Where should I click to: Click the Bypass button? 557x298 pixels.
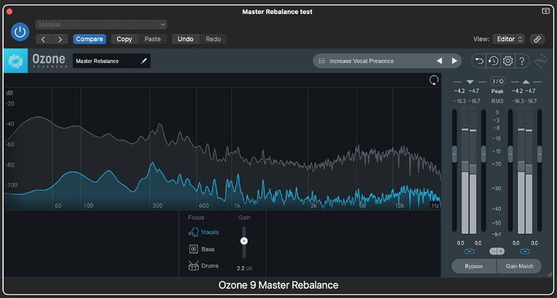coord(474,266)
